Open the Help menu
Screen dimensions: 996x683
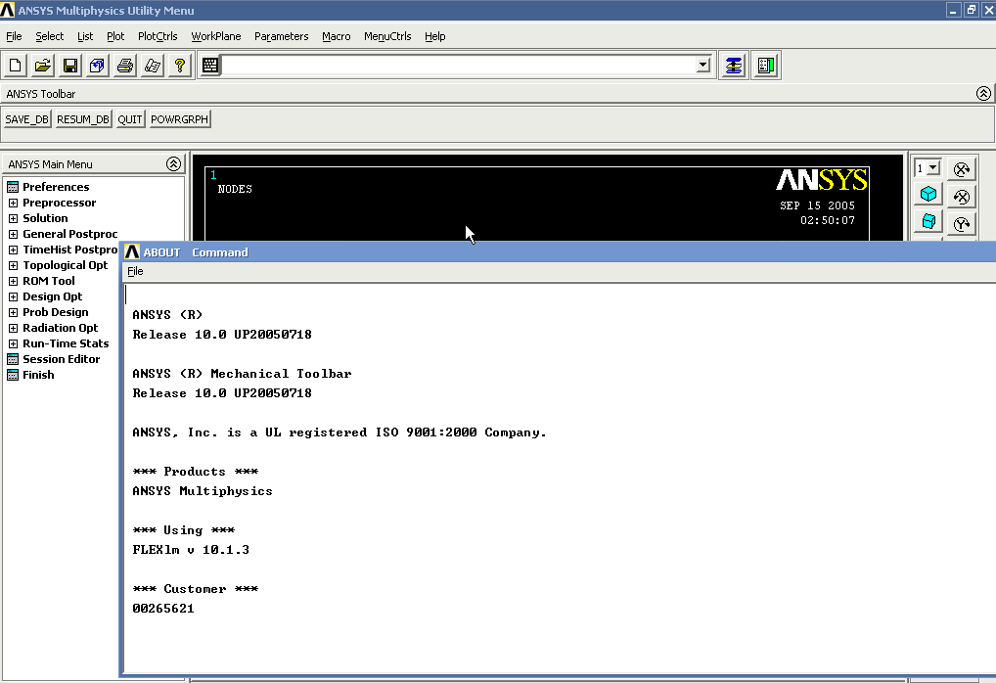pyautogui.click(x=435, y=36)
